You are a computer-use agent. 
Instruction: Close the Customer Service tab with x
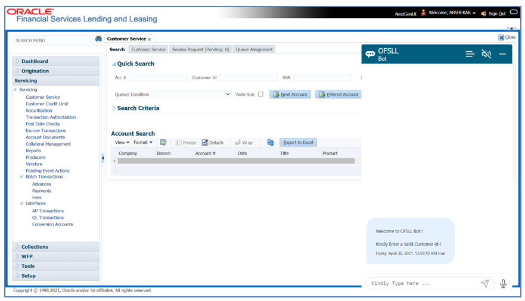click(x=150, y=39)
